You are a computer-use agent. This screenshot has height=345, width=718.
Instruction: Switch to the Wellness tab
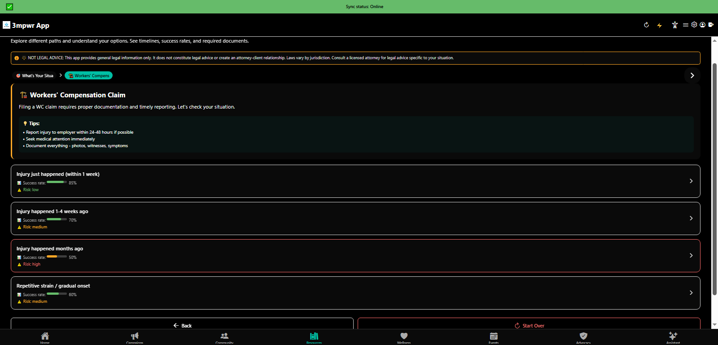[x=404, y=337]
